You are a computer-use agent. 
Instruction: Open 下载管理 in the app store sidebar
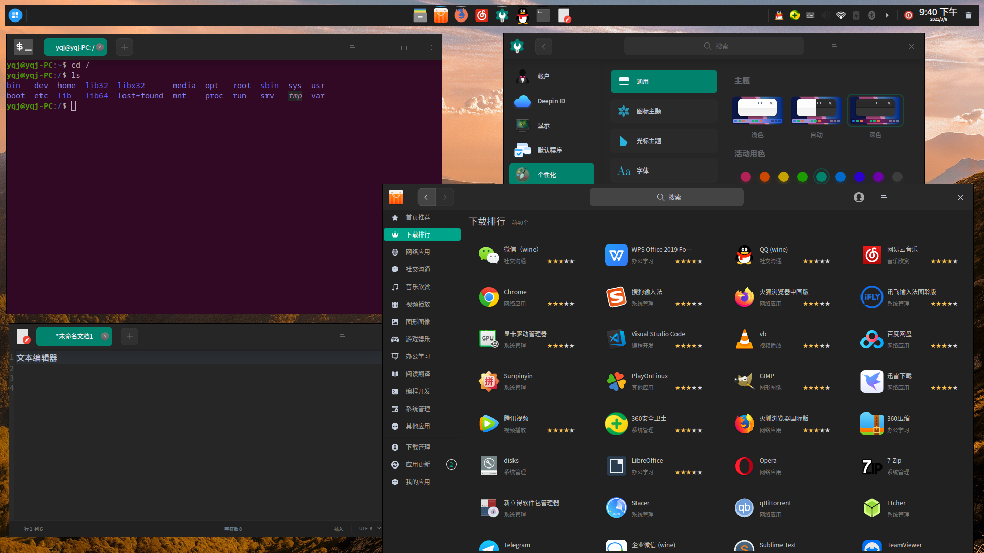click(x=422, y=447)
